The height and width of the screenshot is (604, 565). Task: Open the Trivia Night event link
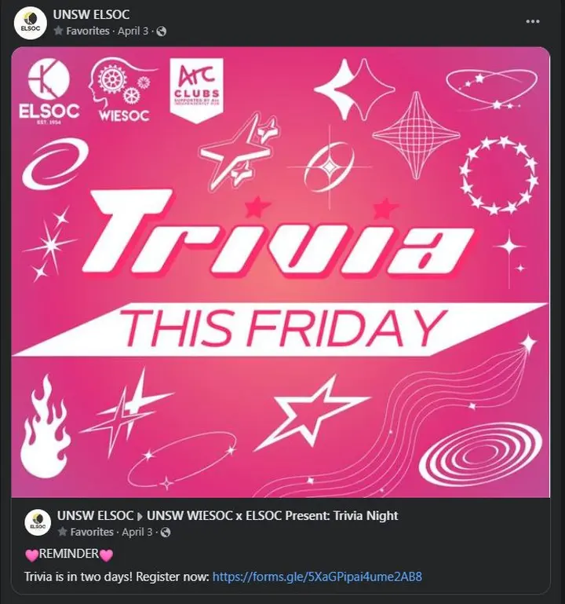(x=272, y=516)
